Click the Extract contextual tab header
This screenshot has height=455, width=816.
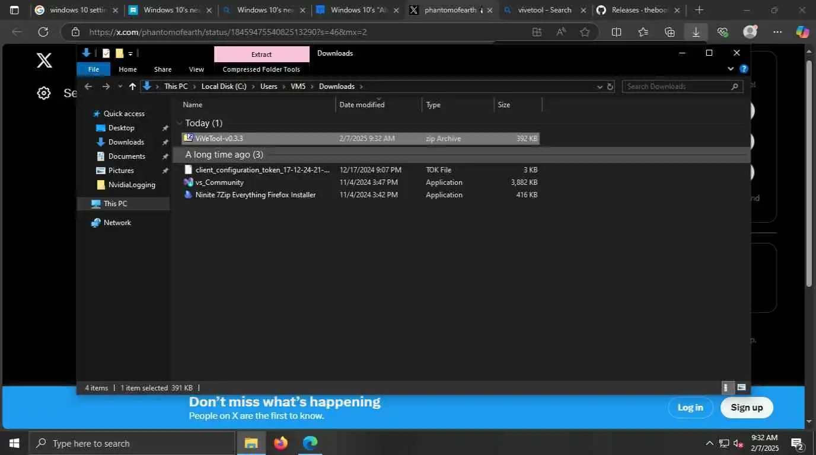pos(262,54)
